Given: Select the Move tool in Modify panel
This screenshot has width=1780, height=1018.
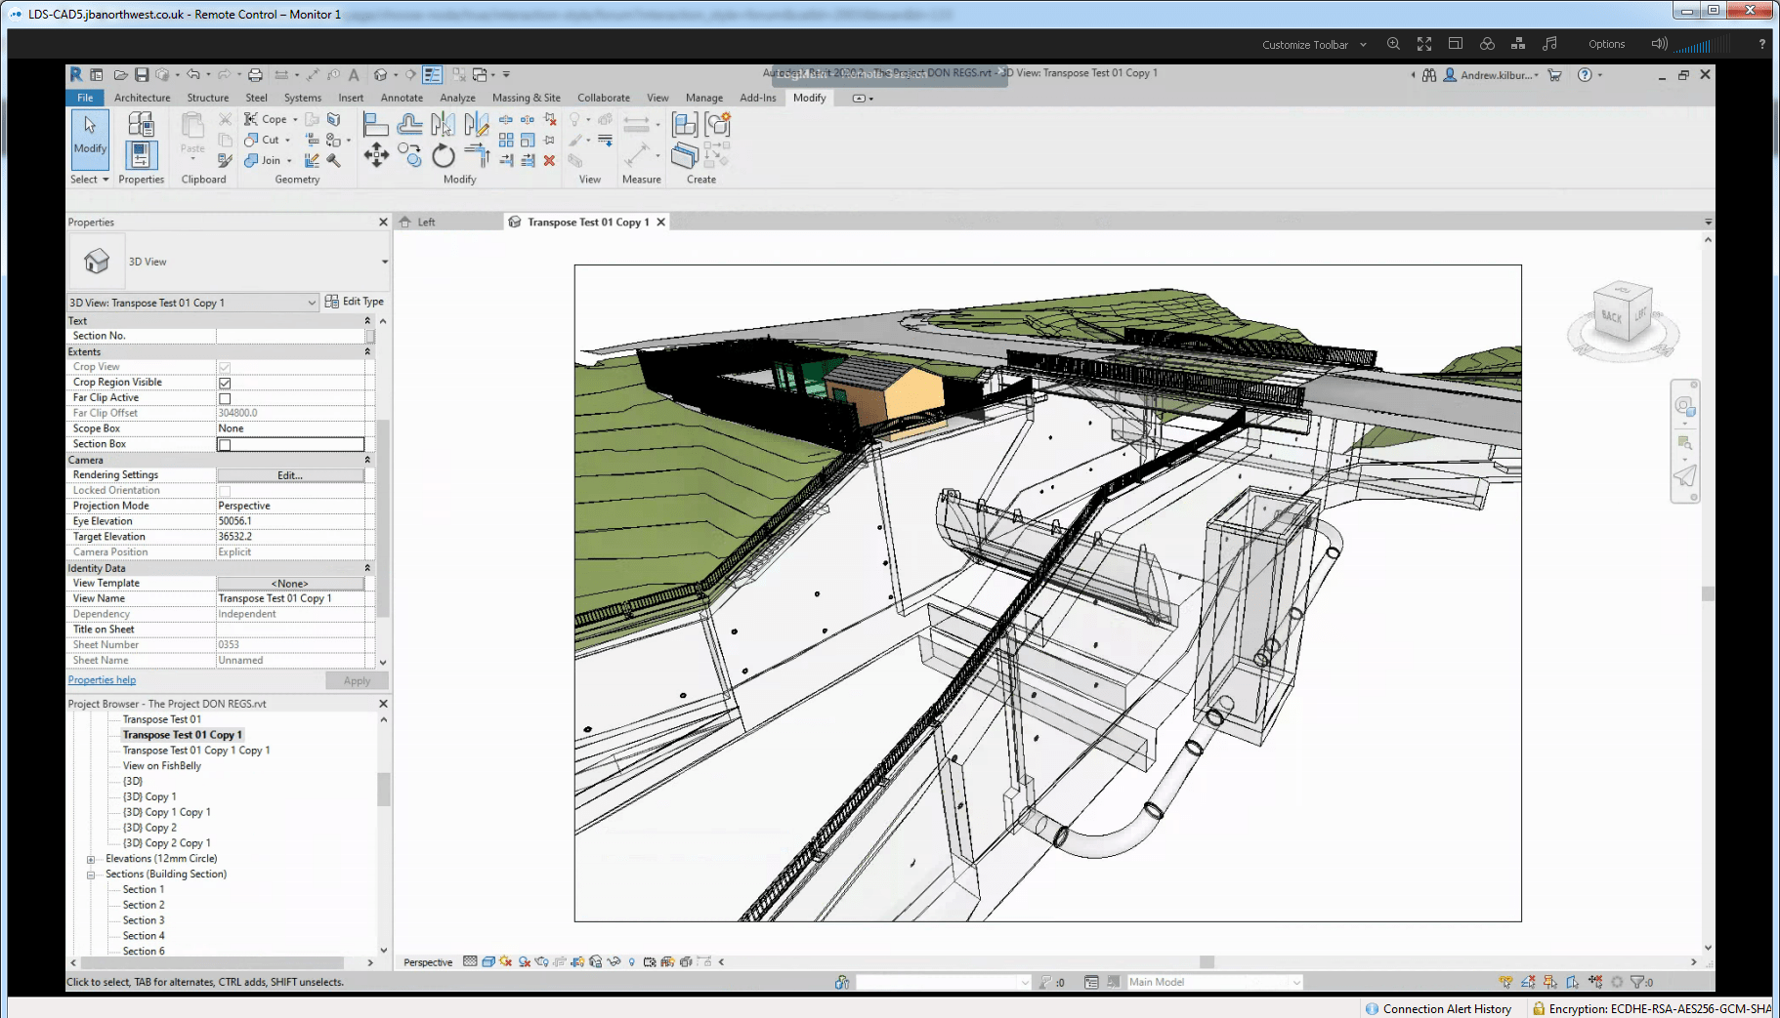Looking at the screenshot, I should click(376, 156).
